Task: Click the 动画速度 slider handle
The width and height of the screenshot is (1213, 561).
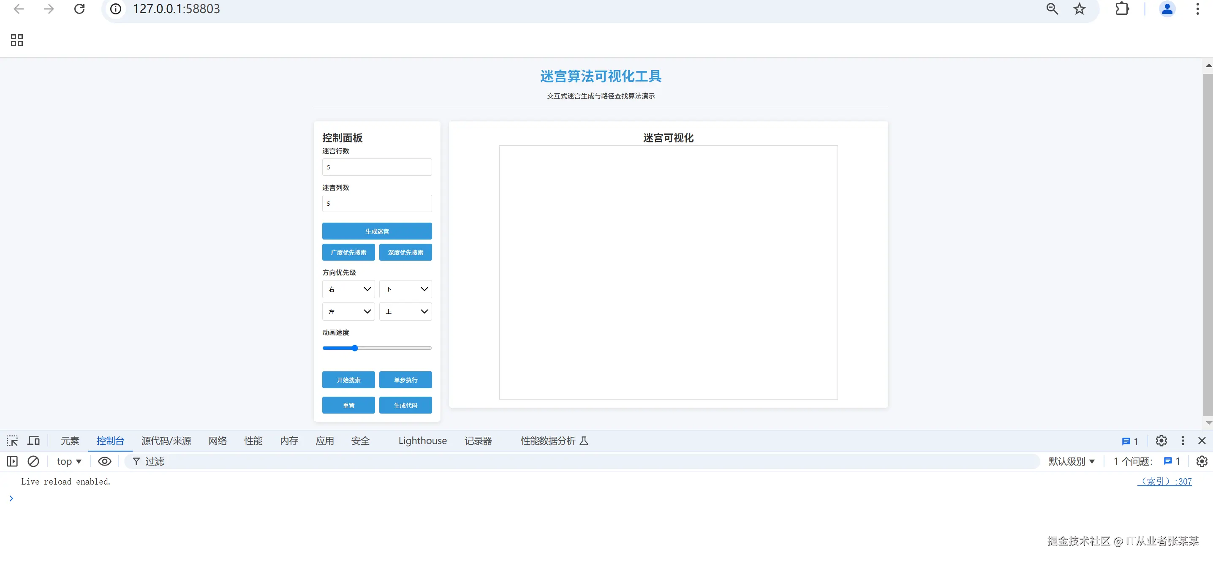Action: pyautogui.click(x=355, y=348)
